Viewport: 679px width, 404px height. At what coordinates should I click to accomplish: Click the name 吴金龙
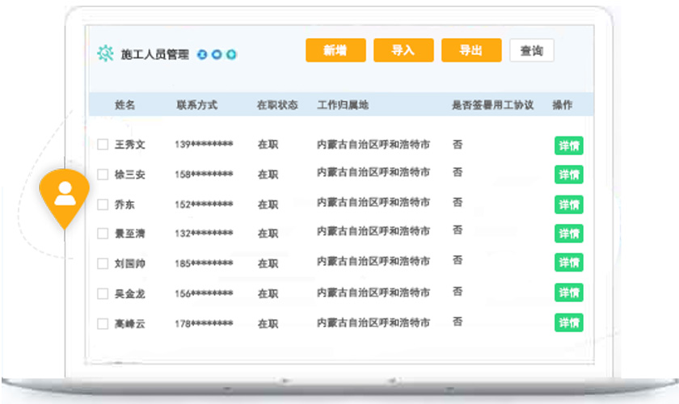130,294
